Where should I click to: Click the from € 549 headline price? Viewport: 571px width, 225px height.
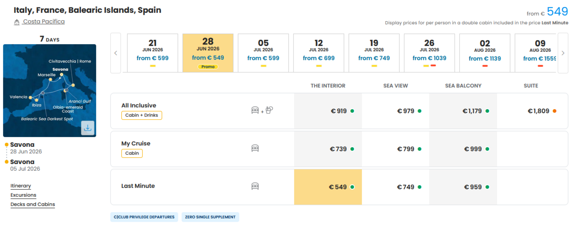pos(547,12)
